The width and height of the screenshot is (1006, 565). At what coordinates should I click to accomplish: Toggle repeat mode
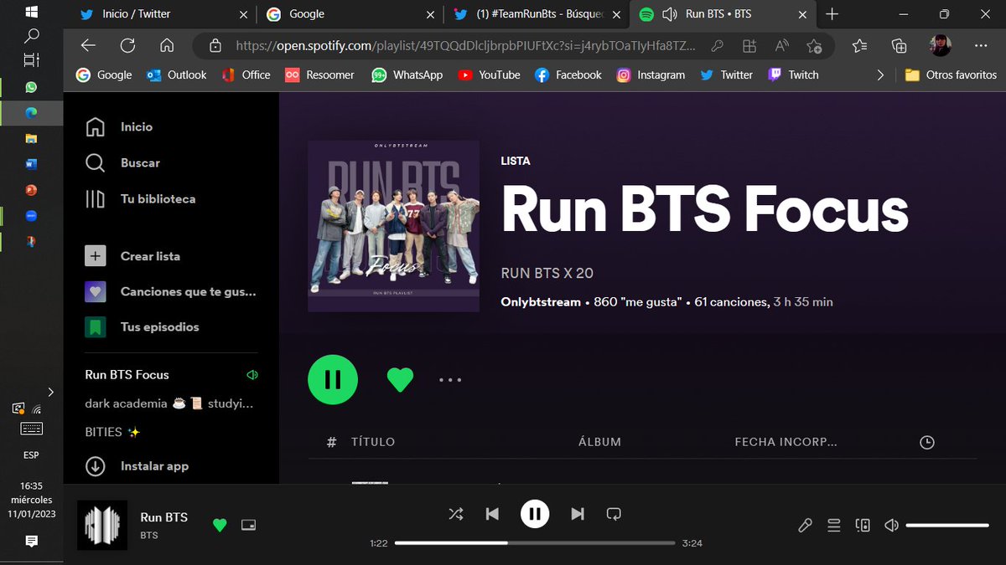tap(614, 514)
